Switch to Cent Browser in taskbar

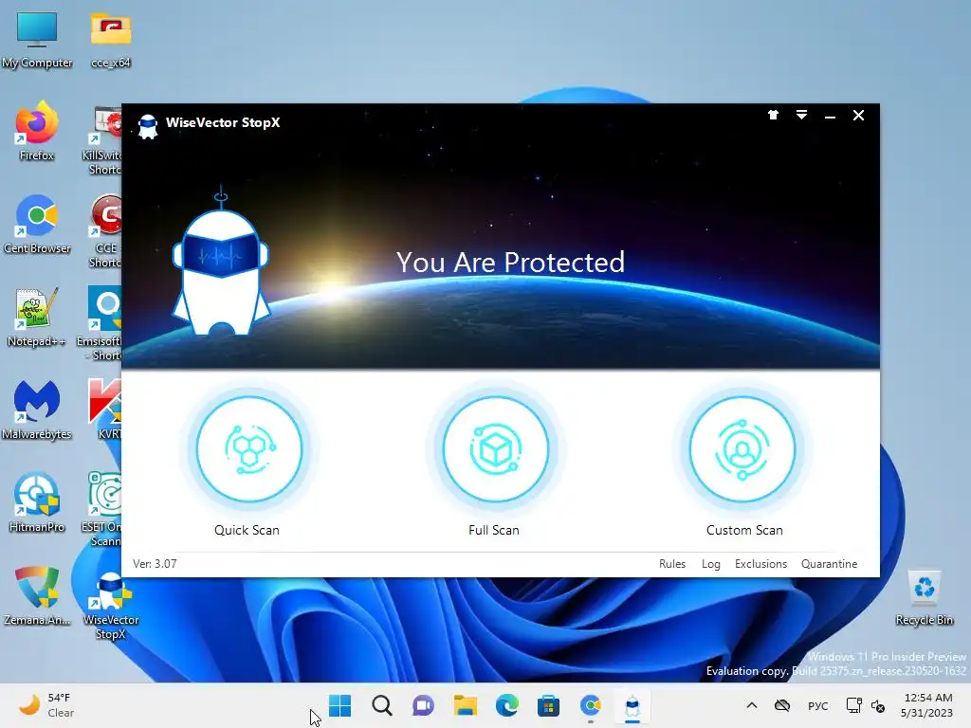(x=591, y=705)
